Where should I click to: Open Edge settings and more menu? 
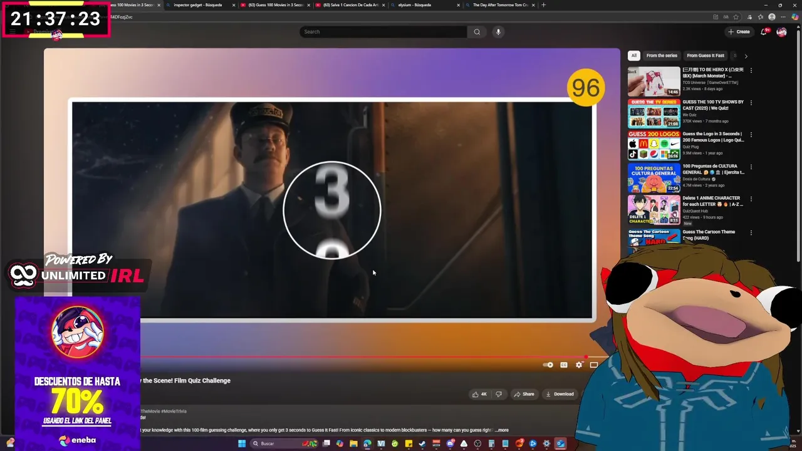(x=783, y=17)
